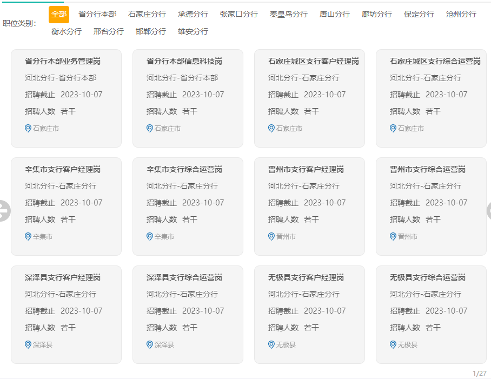Click 招聘截止 2023-10-07 in 无极县支行综合运营岗 card
The image size is (491, 379).
point(429,311)
